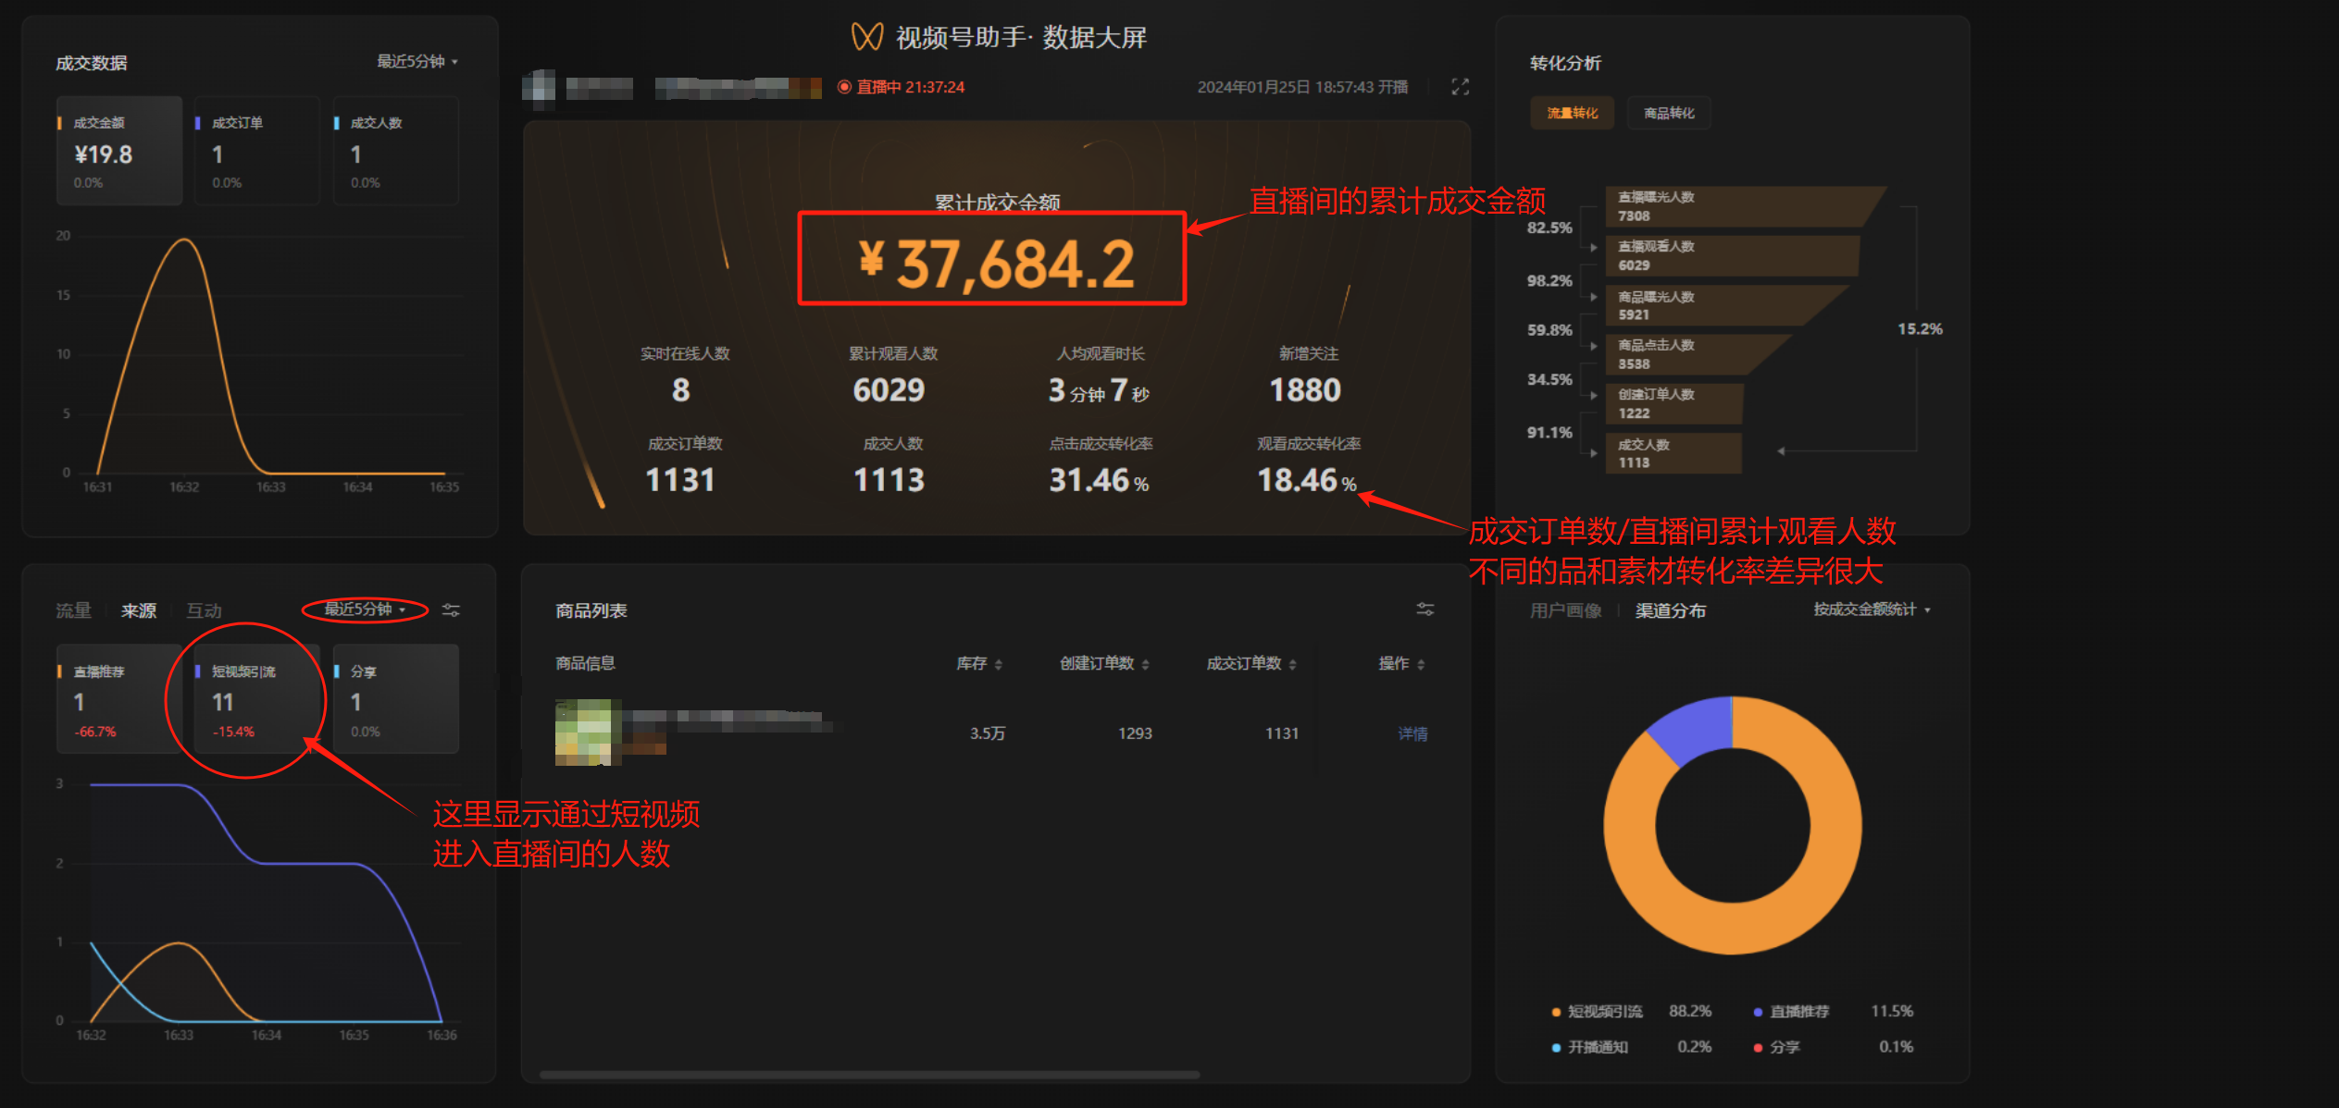Toggle 直播推荐 legend item
The width and height of the screenshot is (2339, 1108).
pos(1834,1011)
